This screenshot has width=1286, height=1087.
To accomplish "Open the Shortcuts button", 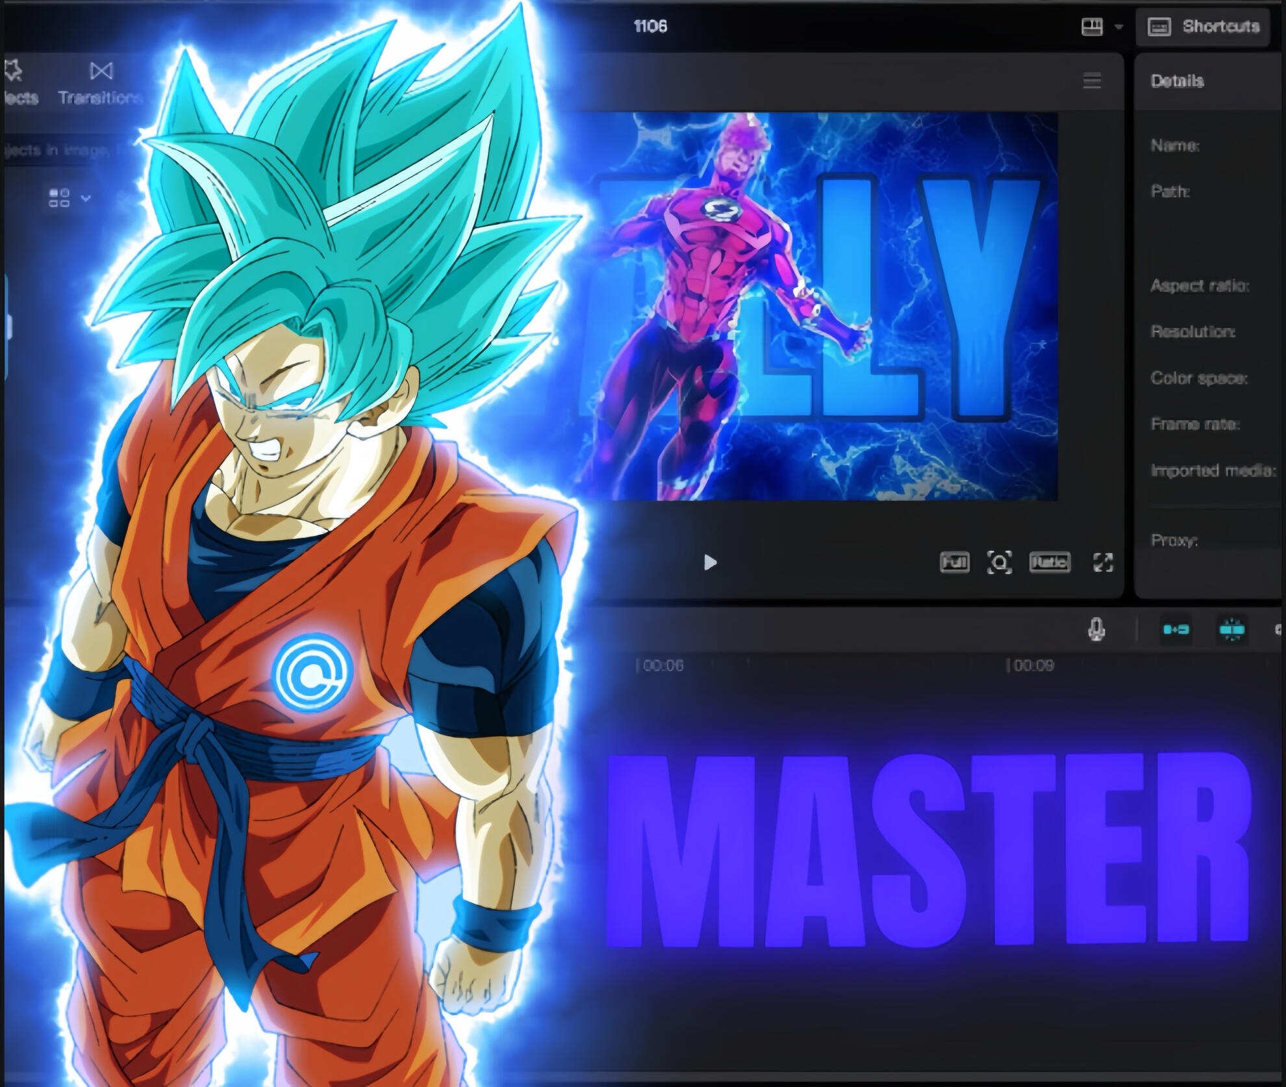I will (x=1203, y=27).
